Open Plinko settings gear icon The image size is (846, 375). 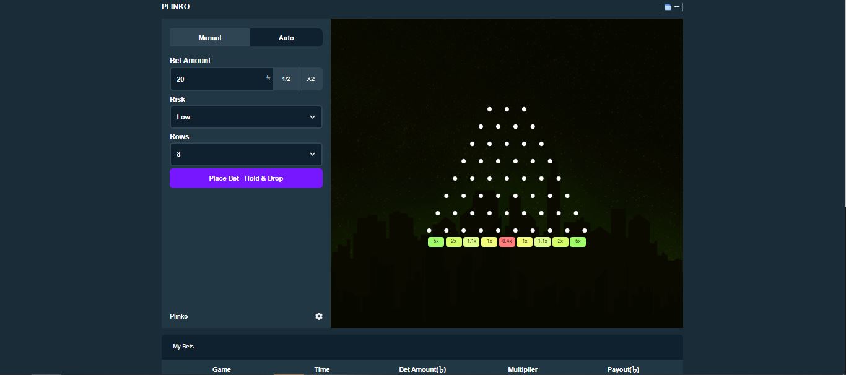[x=319, y=316]
